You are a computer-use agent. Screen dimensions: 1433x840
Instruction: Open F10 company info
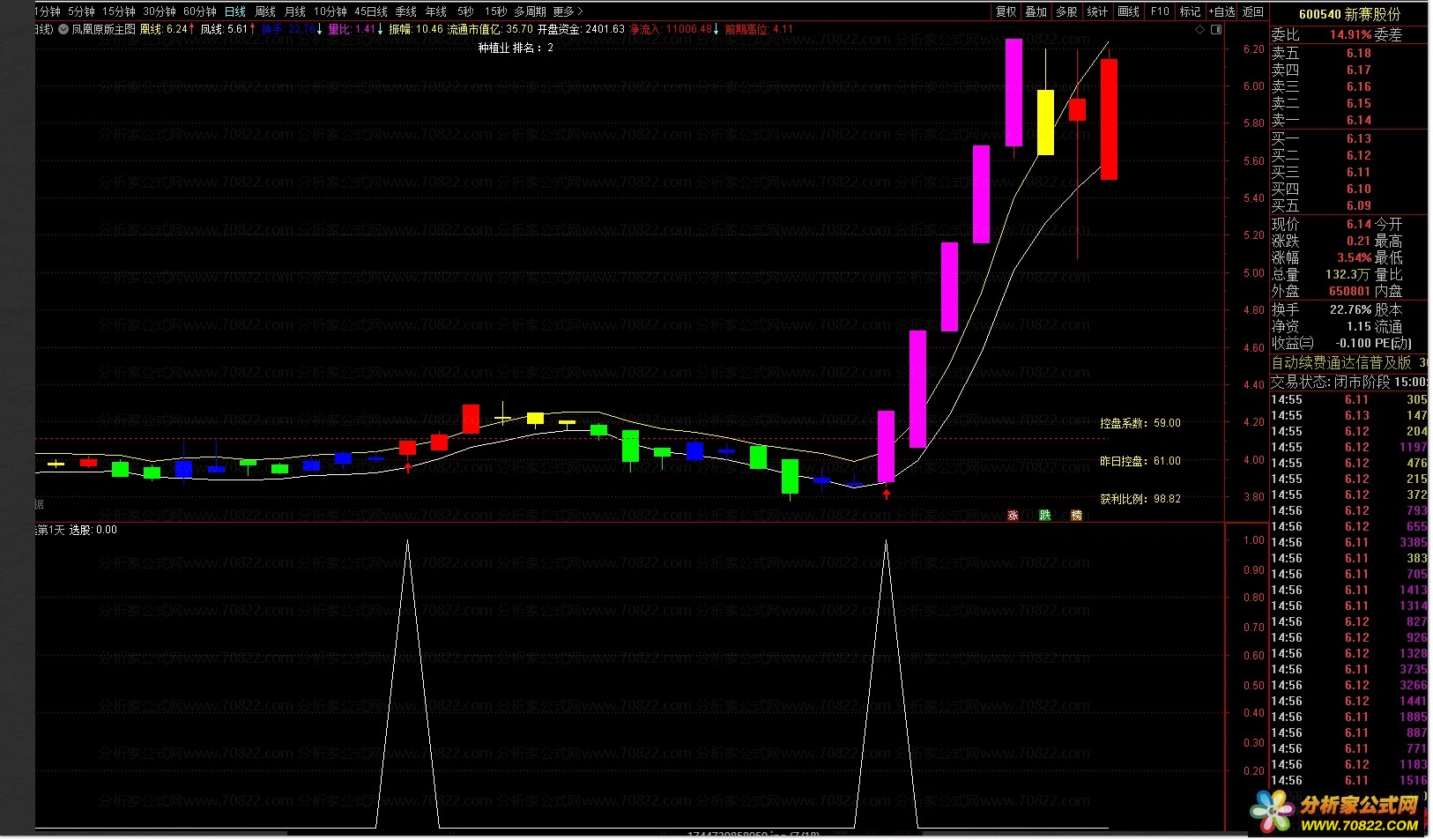click(x=1160, y=11)
